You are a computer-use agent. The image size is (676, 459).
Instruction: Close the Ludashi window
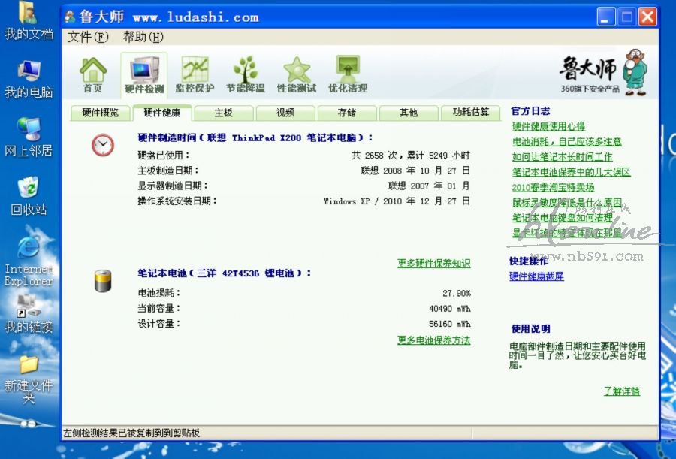click(647, 17)
